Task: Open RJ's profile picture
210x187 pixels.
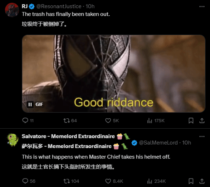Action: click(x=12, y=10)
